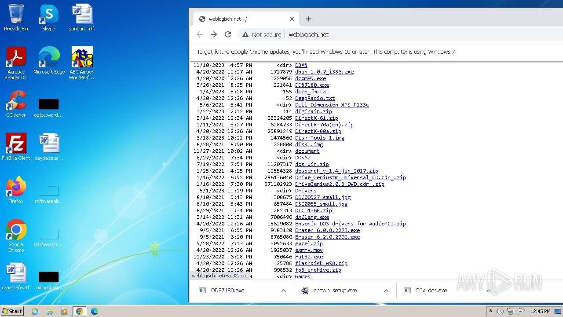
Task: Open the Games directory
Action: (x=303, y=276)
